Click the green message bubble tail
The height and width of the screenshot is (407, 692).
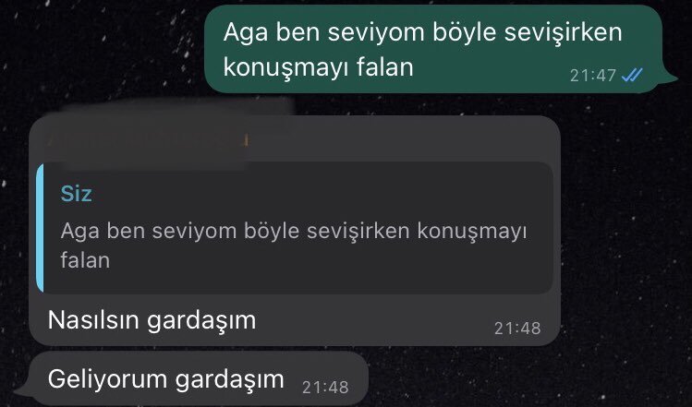670,78
